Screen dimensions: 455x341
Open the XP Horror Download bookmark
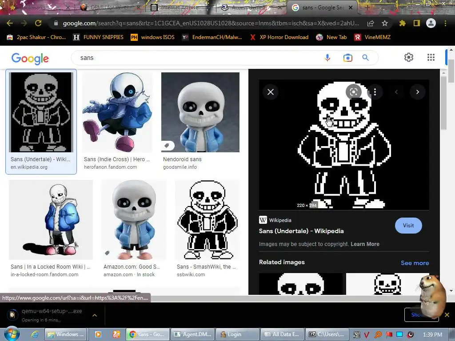pos(279,37)
